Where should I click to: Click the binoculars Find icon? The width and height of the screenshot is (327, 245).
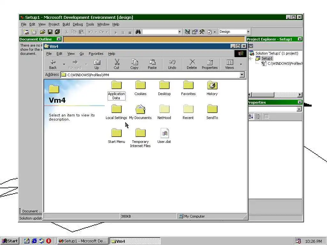click(x=138, y=32)
